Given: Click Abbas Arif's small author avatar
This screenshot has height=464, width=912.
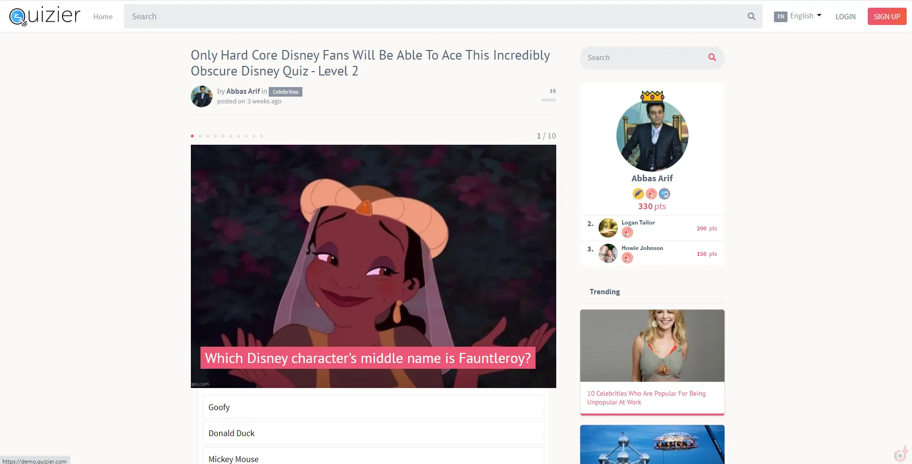Looking at the screenshot, I should (201, 96).
